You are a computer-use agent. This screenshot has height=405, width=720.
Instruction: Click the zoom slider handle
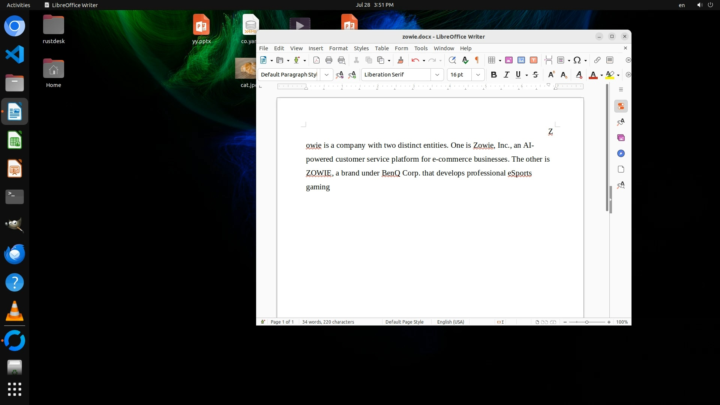click(587, 322)
